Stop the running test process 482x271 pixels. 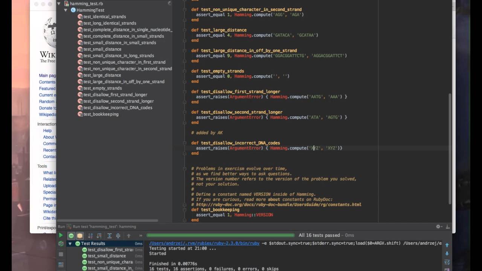61,254
